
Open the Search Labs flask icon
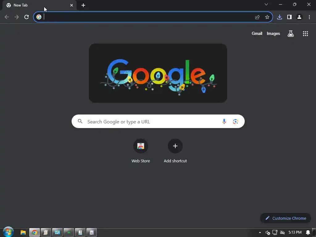click(x=291, y=33)
